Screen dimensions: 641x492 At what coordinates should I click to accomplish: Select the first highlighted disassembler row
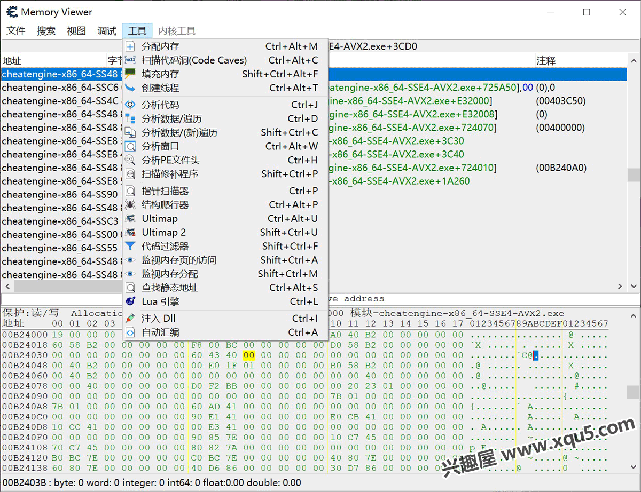[314, 74]
